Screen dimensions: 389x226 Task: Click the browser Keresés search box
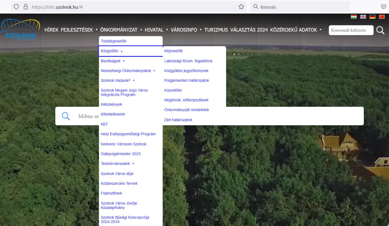[x=300, y=7]
